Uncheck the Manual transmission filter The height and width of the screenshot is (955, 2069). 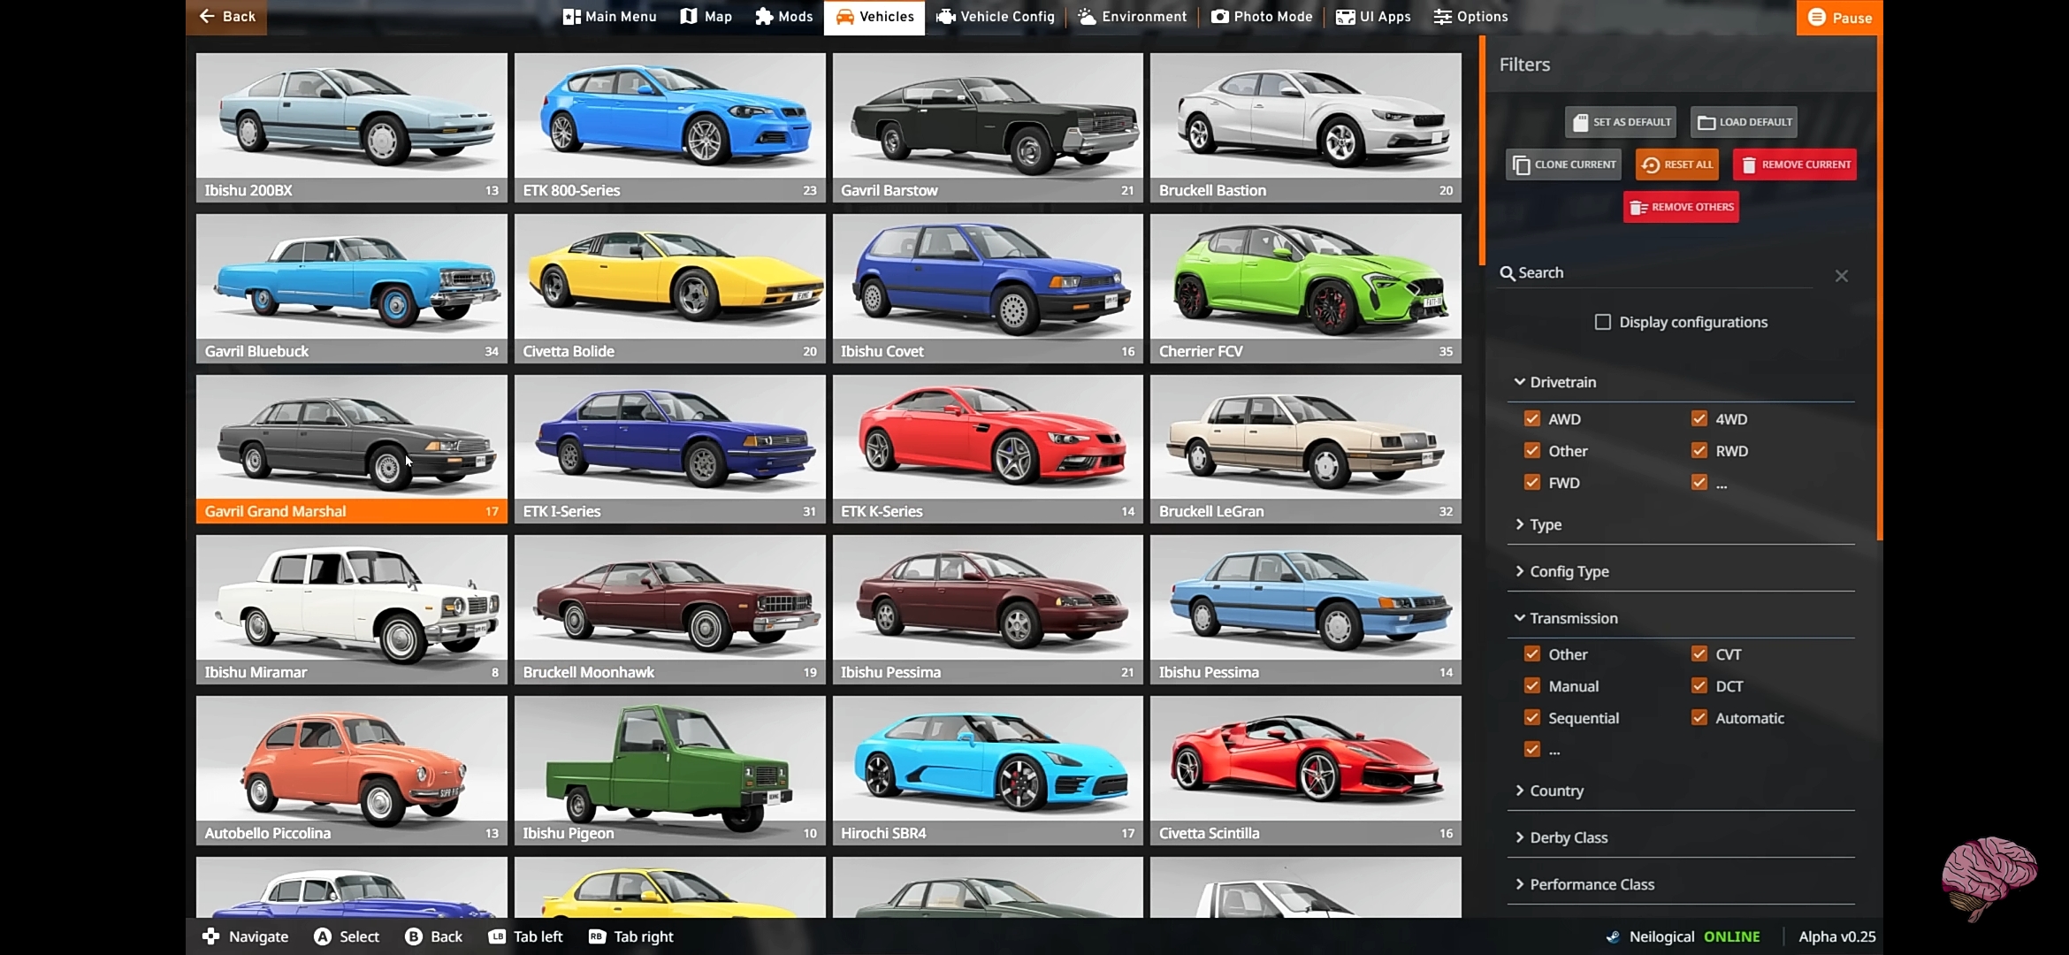[x=1532, y=686]
